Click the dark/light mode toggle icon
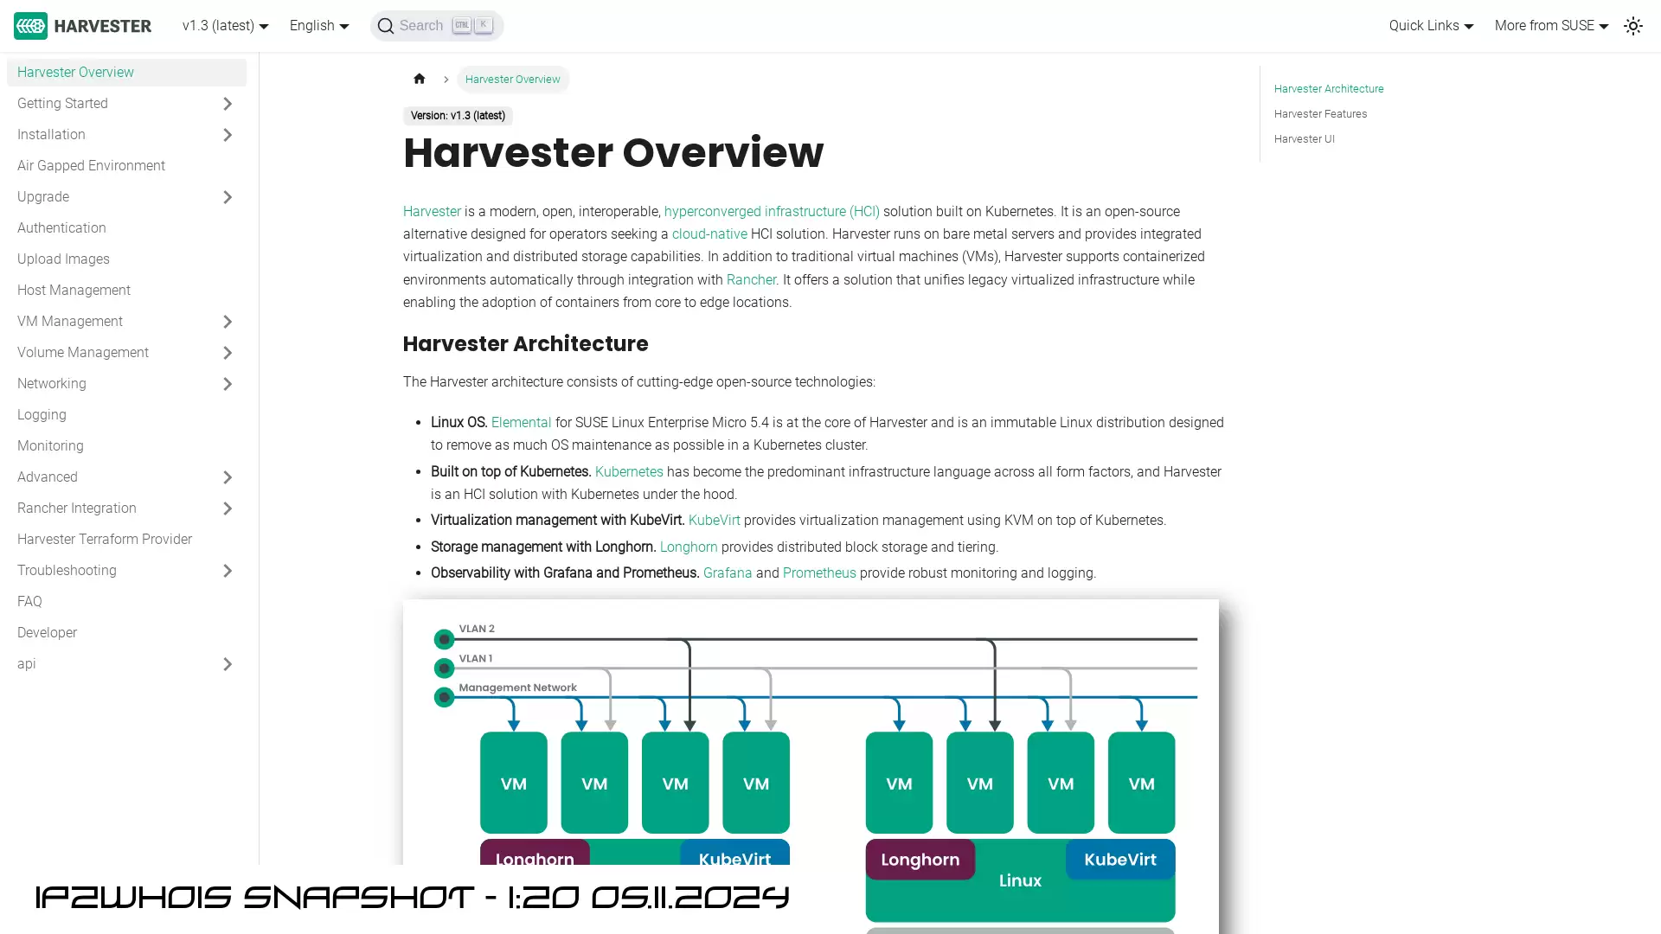 pyautogui.click(x=1633, y=25)
